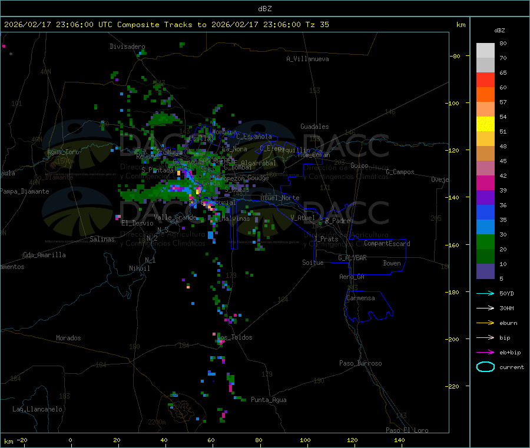530x448 pixels.
Task: Click the purple 10–5 dBZ color band
Action: pos(485,271)
